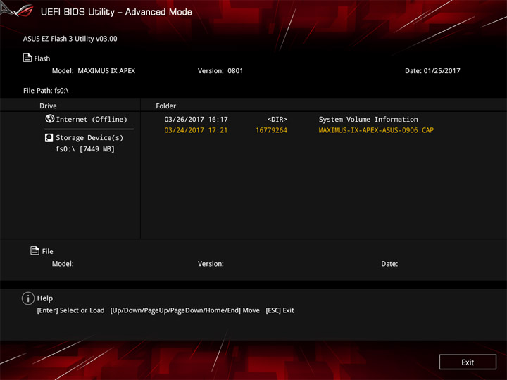The width and height of the screenshot is (507, 380).
Task: Click ASUS EZ Flash 3 Utility title
Action: click(x=70, y=39)
